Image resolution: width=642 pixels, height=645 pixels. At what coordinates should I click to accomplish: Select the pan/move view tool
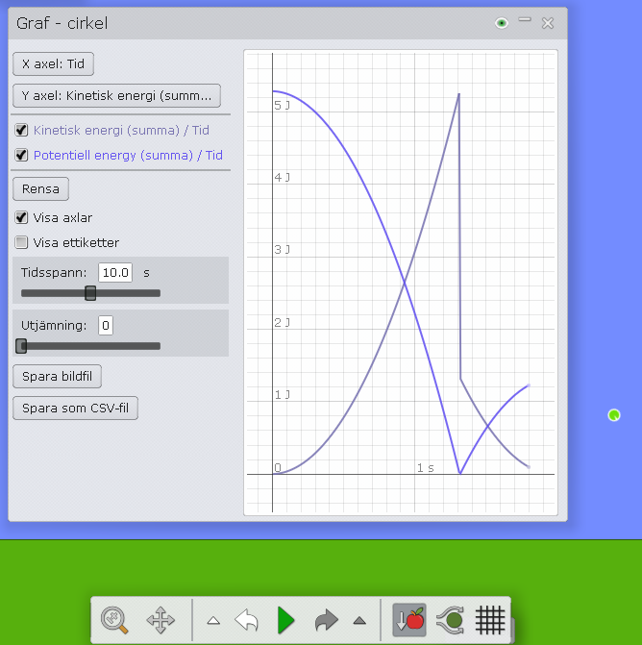coord(160,620)
